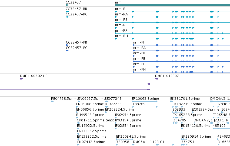
Task: Select the EK182719.5prime EST label
Action: click(187, 104)
